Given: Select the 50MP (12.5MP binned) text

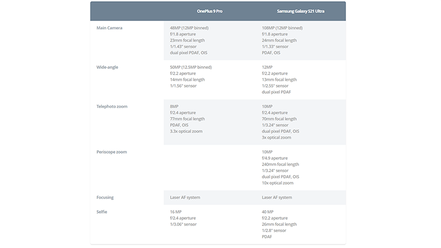Looking at the screenshot, I should (191, 67).
